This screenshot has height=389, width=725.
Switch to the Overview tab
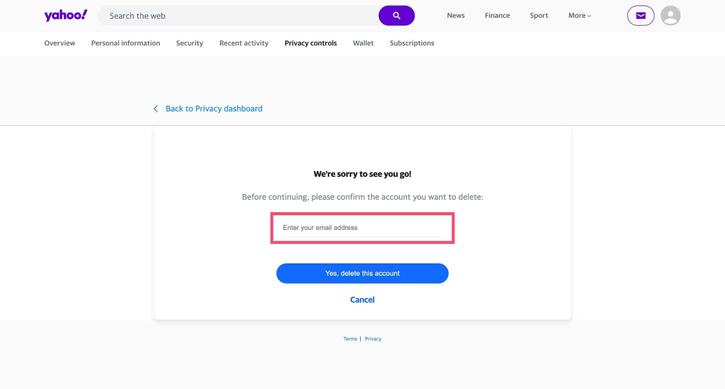[x=59, y=43]
